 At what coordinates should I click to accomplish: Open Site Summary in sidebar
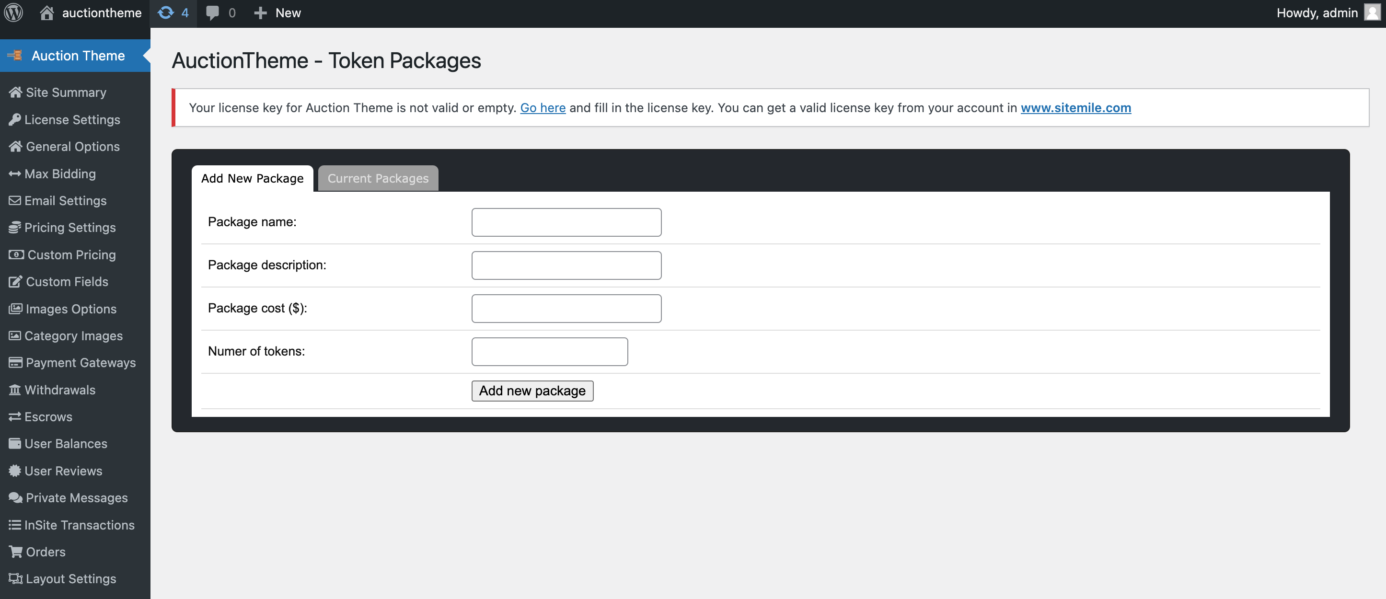pyautogui.click(x=66, y=92)
